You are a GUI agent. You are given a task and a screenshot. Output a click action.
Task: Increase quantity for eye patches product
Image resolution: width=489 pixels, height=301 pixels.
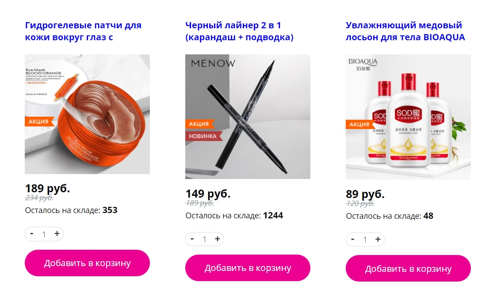[x=57, y=234]
